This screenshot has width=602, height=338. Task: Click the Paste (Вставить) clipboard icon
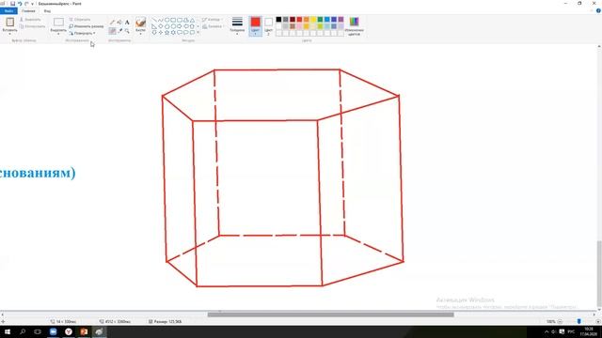[10, 22]
